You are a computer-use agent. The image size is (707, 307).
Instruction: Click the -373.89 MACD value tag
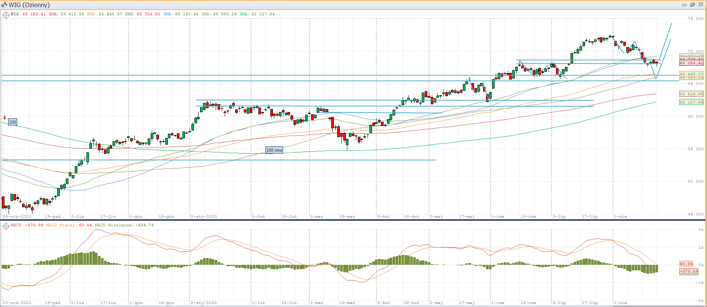coord(688,272)
